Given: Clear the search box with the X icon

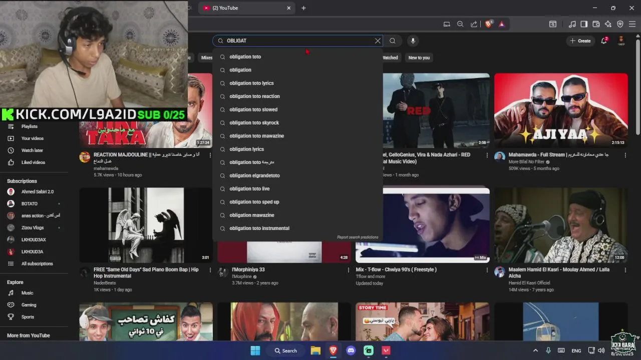Looking at the screenshot, I should pyautogui.click(x=378, y=41).
